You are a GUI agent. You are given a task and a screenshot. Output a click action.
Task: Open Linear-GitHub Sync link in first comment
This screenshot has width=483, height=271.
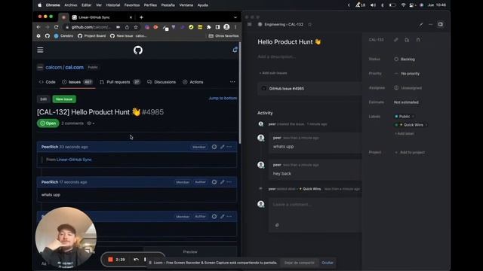click(x=74, y=160)
